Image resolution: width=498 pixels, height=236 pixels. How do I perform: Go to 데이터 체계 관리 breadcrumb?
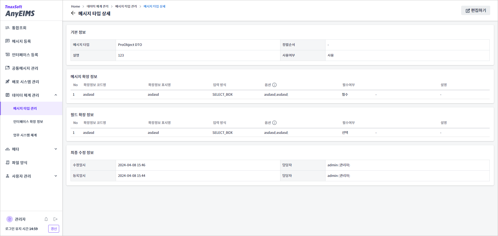point(98,6)
